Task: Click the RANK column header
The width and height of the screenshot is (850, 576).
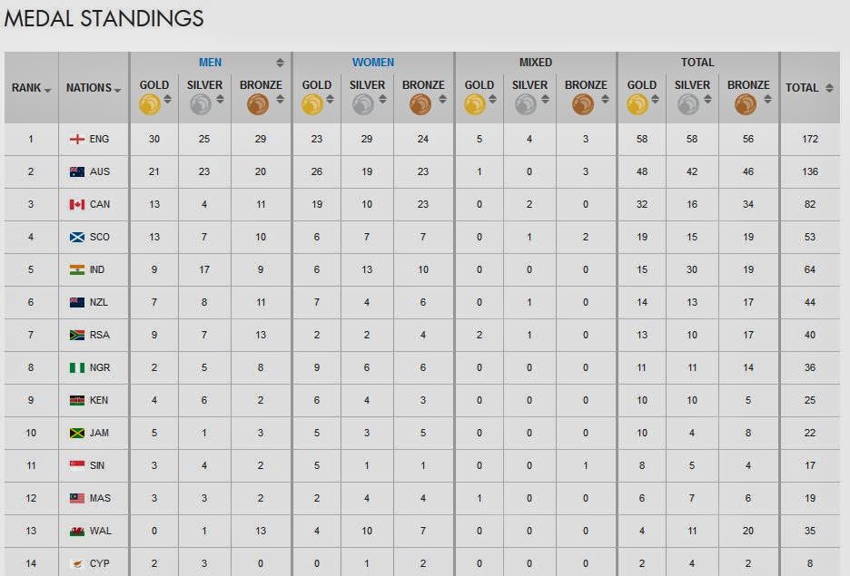Action: click(26, 88)
